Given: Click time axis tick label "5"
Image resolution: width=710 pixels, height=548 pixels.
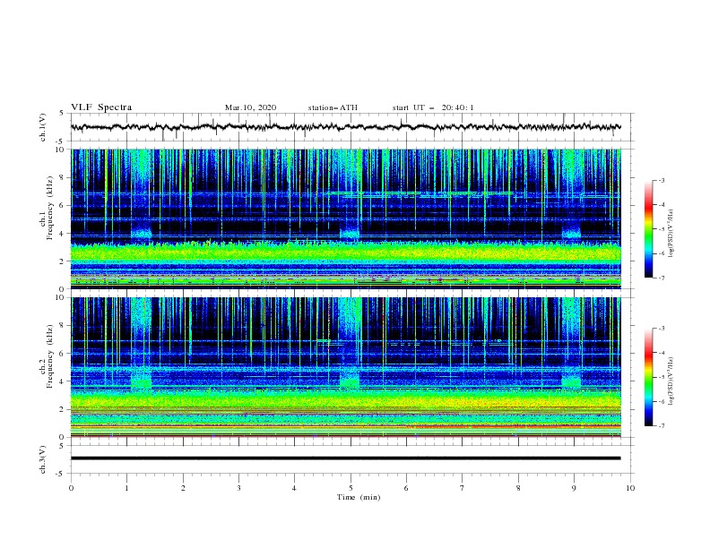Looking at the screenshot, I should pos(351,488).
